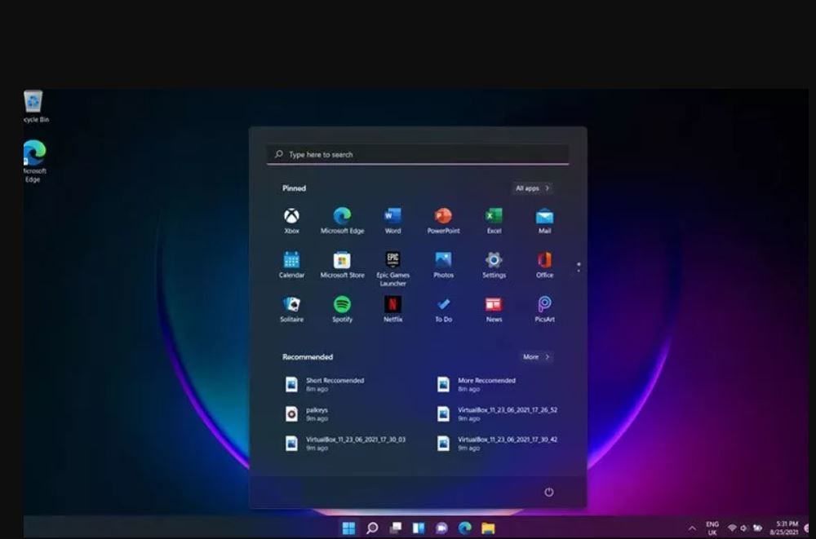Open the Office app

(544, 265)
